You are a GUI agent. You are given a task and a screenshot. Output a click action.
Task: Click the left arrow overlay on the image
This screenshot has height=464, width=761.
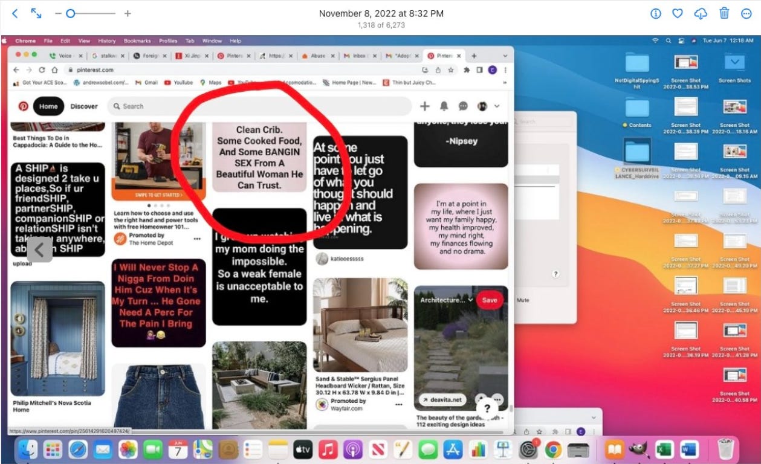pyautogui.click(x=39, y=250)
